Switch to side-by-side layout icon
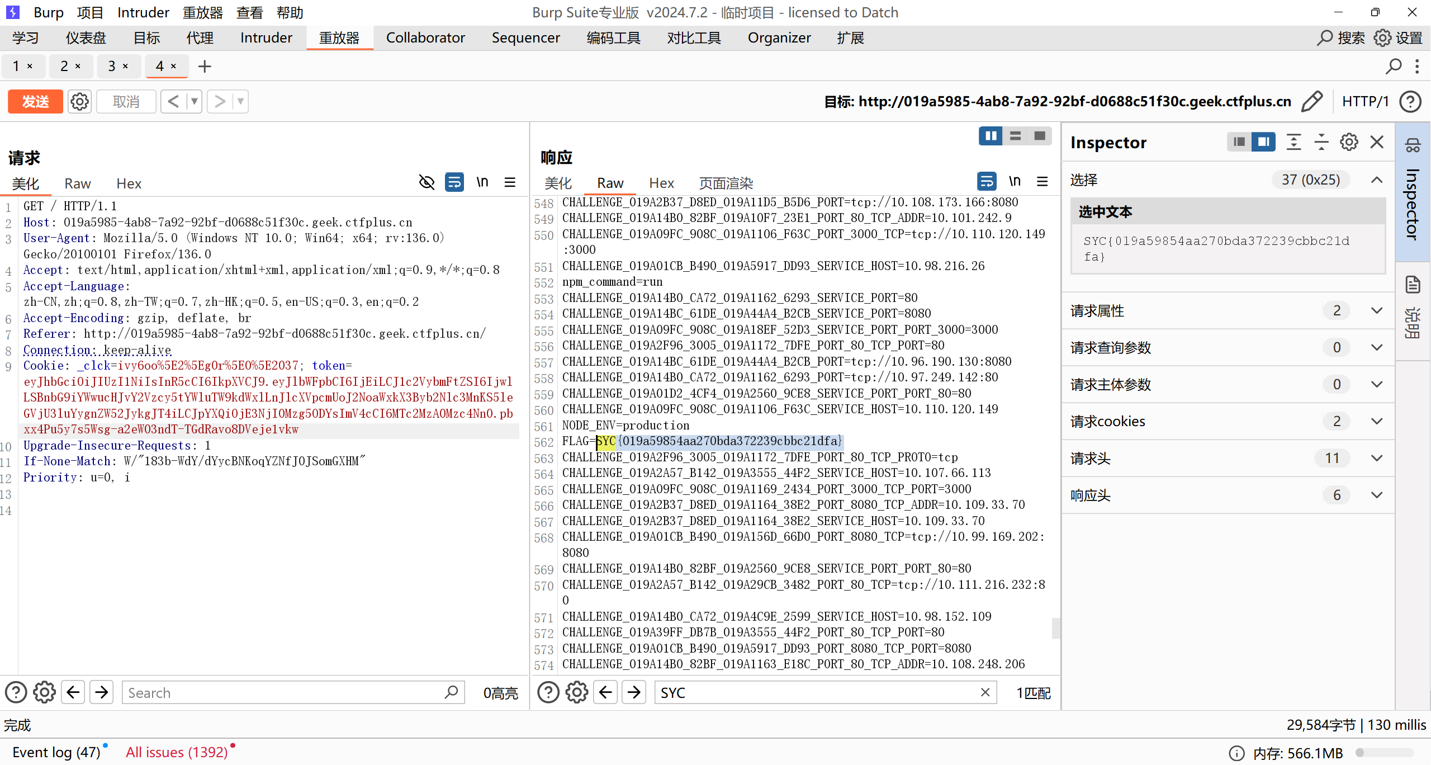Image resolution: width=1431 pixels, height=765 pixels. [x=991, y=136]
